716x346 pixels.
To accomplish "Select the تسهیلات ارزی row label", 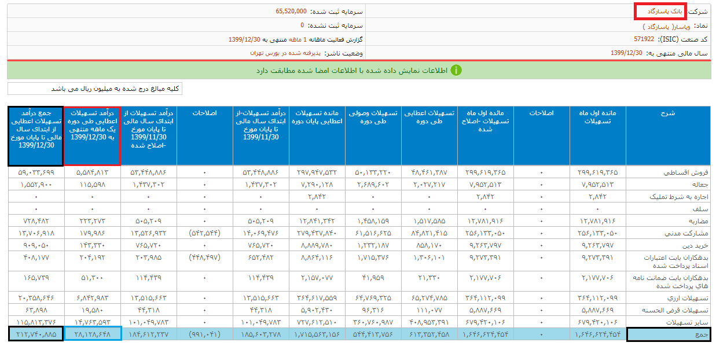I will pos(690,297).
